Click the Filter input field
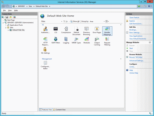The height and width of the screenshot is (116, 154). click(x=53, y=21)
